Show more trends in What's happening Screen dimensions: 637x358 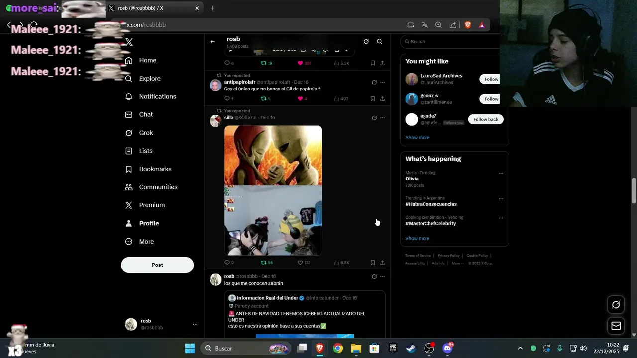[x=417, y=239]
